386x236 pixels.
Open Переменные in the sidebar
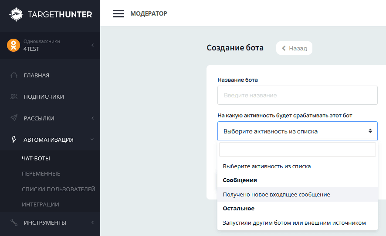tap(41, 173)
